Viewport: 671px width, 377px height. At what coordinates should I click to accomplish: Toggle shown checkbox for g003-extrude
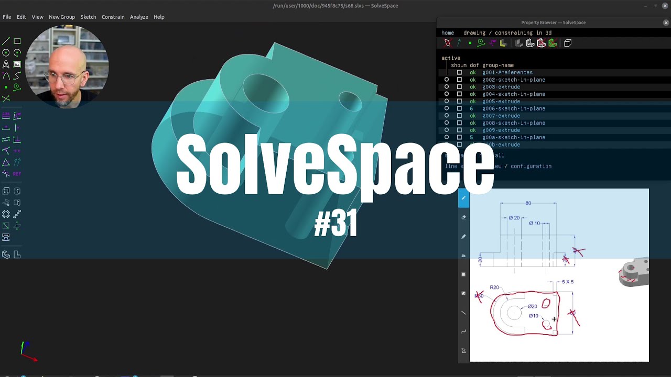[459, 87]
